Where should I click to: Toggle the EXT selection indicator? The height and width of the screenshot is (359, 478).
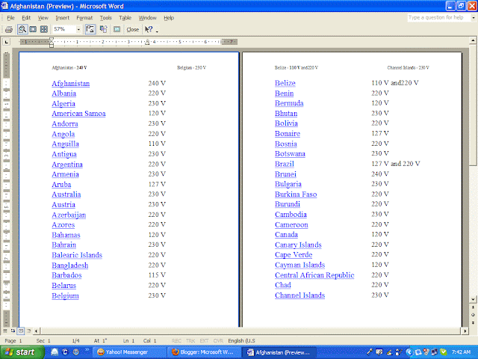point(204,341)
